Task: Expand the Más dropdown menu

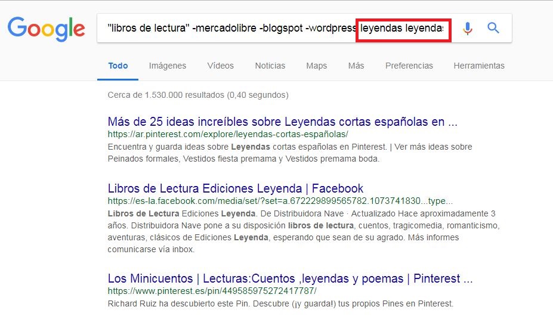Action: tap(356, 66)
